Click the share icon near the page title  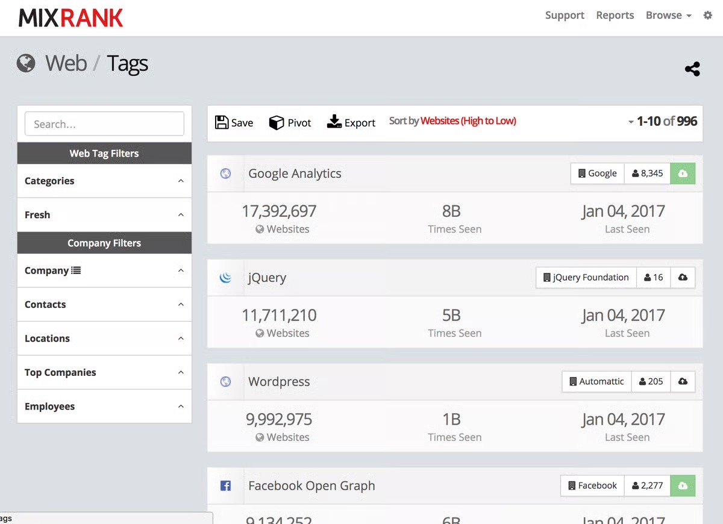pyautogui.click(x=692, y=69)
